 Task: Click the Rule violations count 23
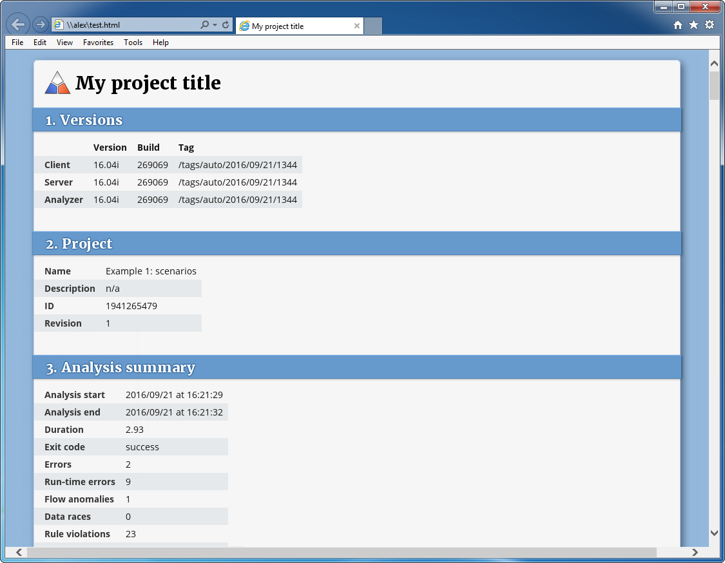(131, 535)
